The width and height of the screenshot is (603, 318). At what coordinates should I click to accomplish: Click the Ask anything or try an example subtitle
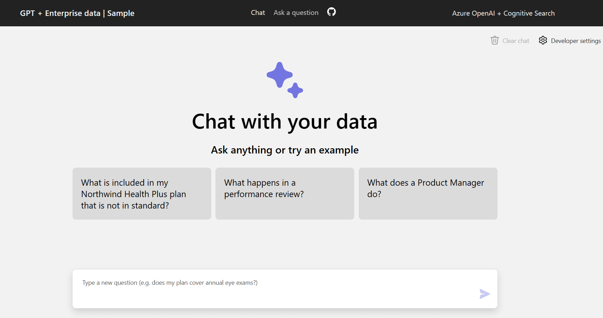(x=284, y=150)
